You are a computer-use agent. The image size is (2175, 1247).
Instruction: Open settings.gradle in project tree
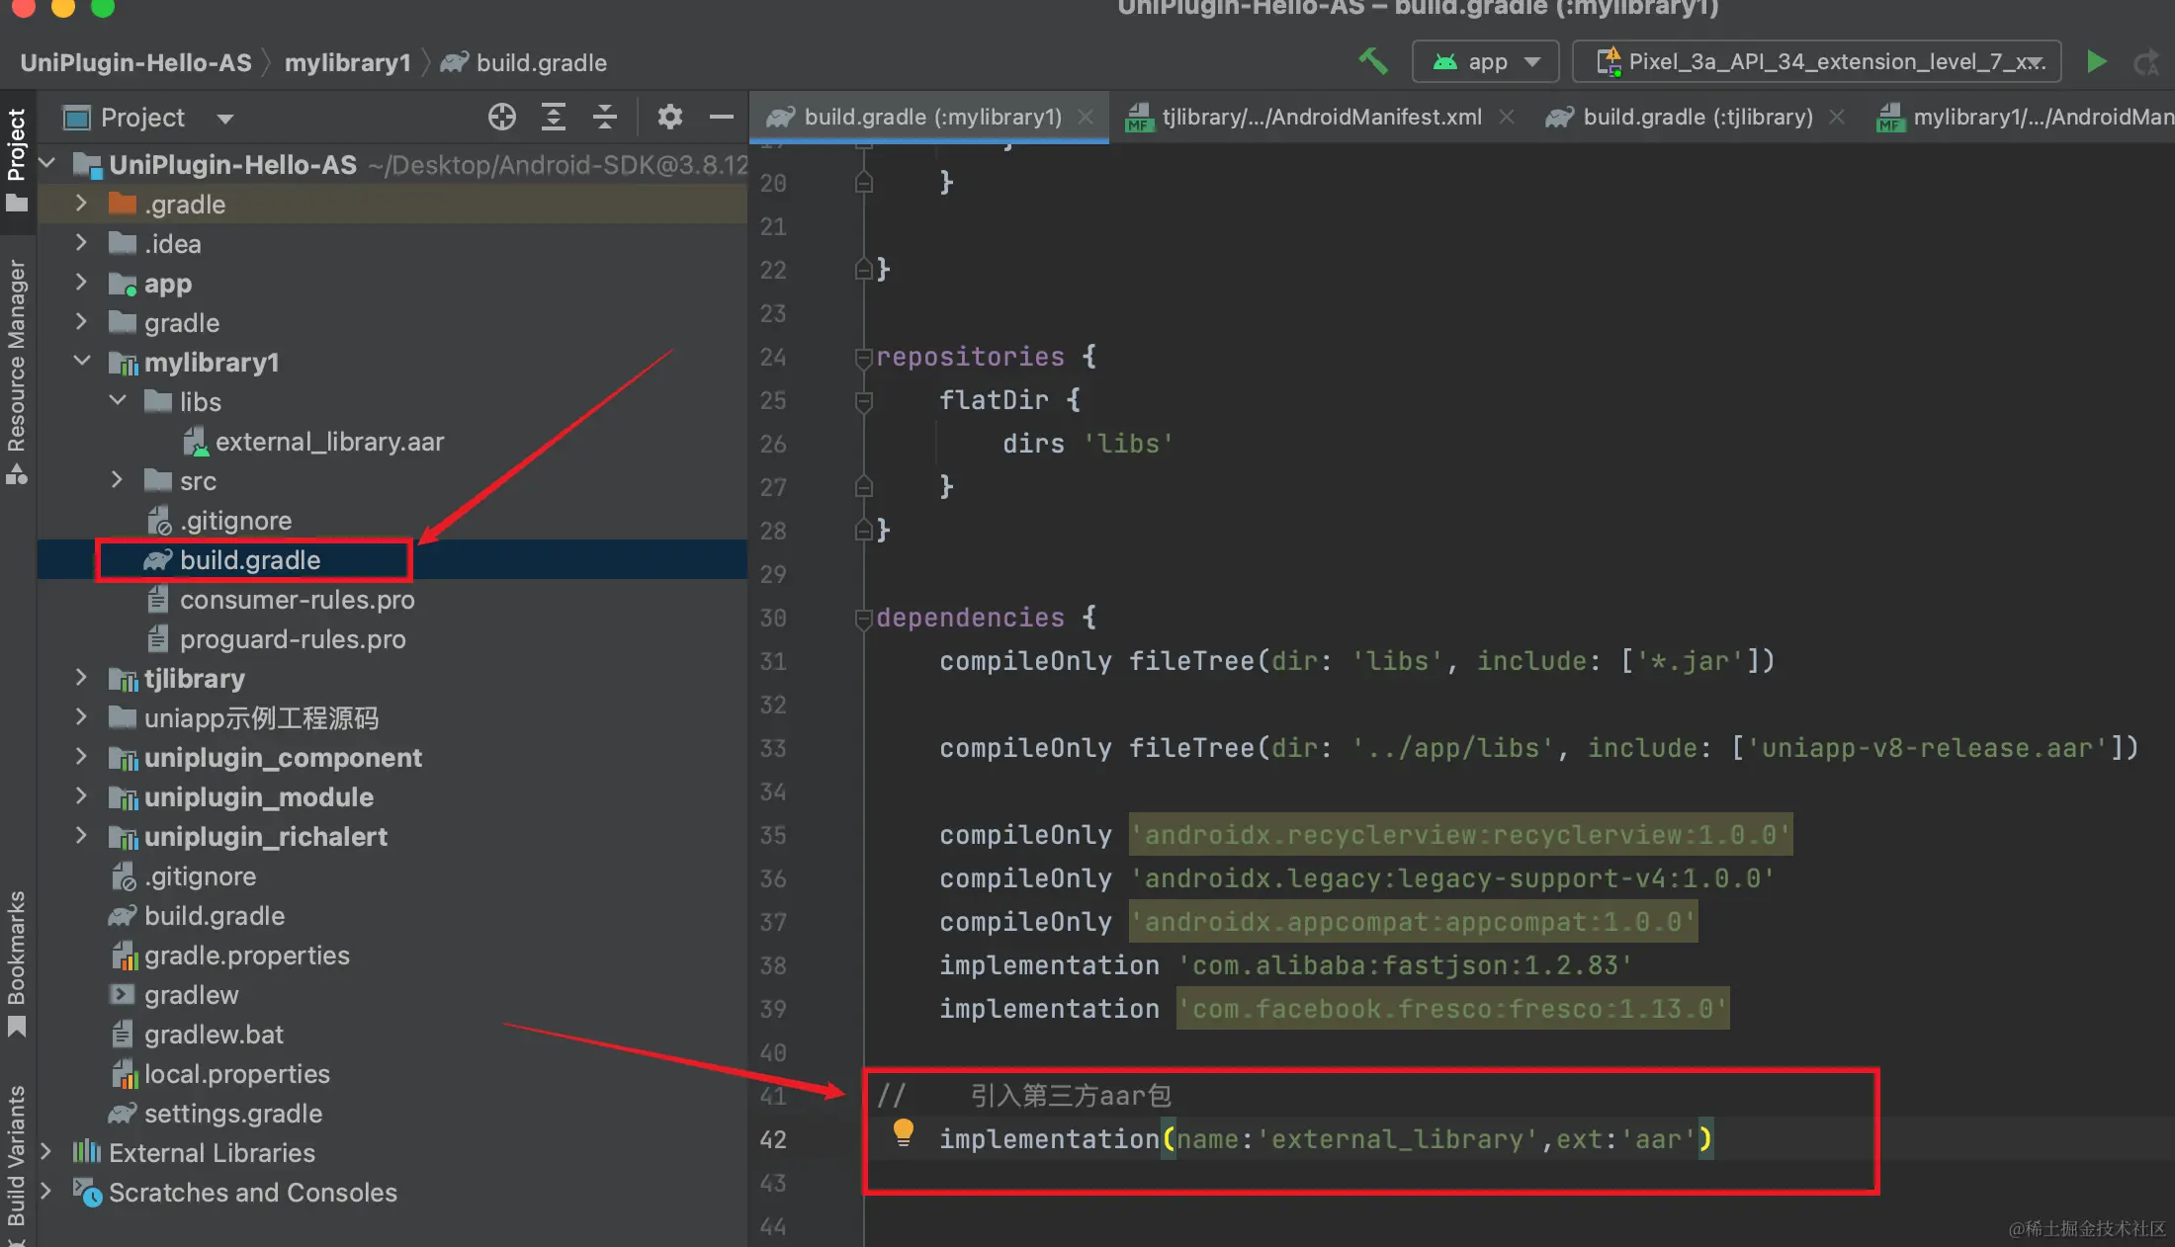232,1114
